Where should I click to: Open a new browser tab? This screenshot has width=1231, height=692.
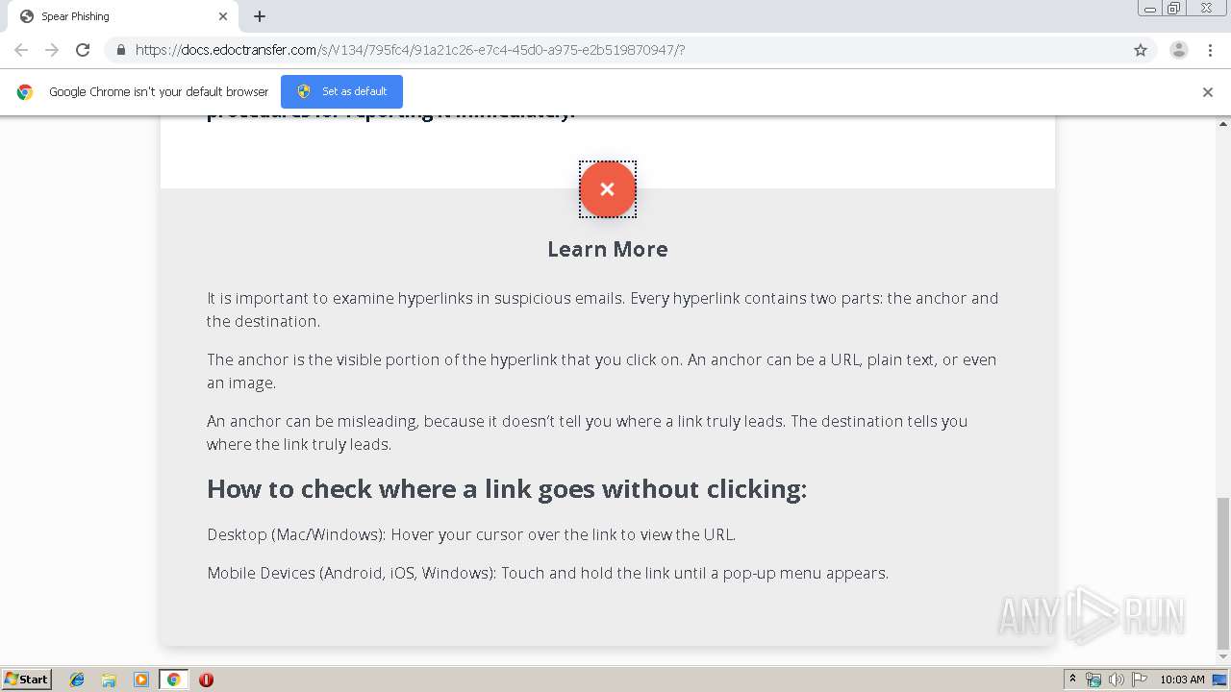pyautogui.click(x=260, y=16)
